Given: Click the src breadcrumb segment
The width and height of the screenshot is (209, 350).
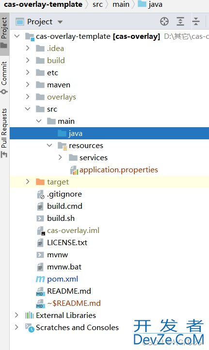Looking at the screenshot, I should click(x=97, y=4).
